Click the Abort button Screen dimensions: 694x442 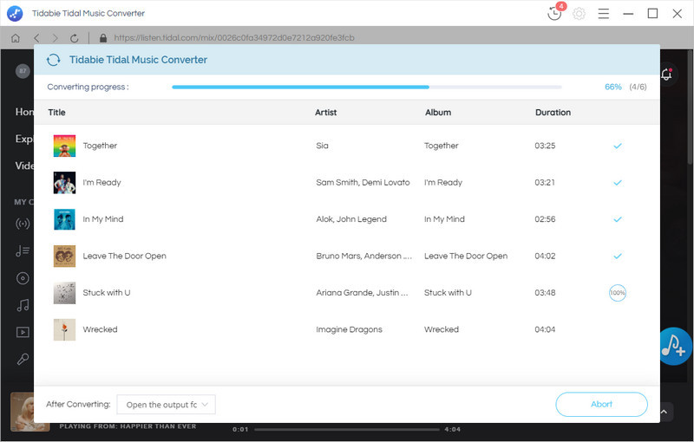point(601,405)
